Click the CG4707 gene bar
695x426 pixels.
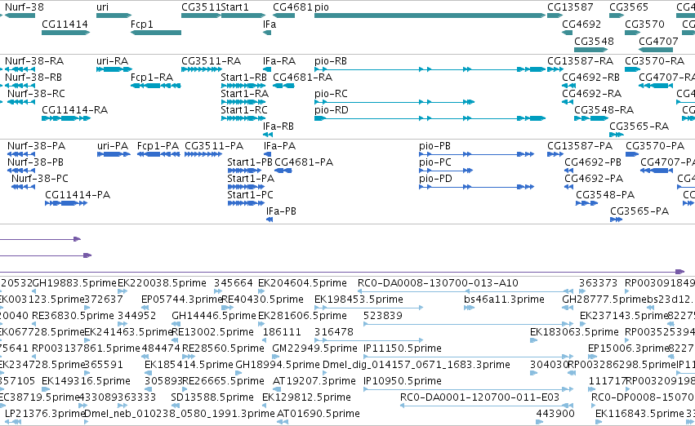click(656, 50)
